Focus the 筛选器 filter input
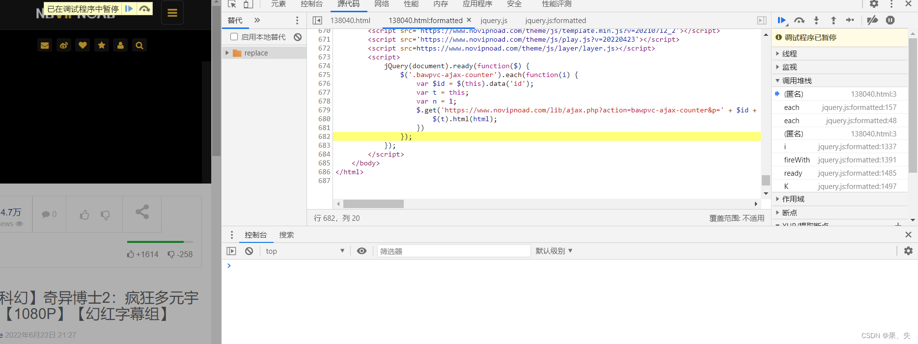Screen dimensions: 918x344 click(454, 251)
